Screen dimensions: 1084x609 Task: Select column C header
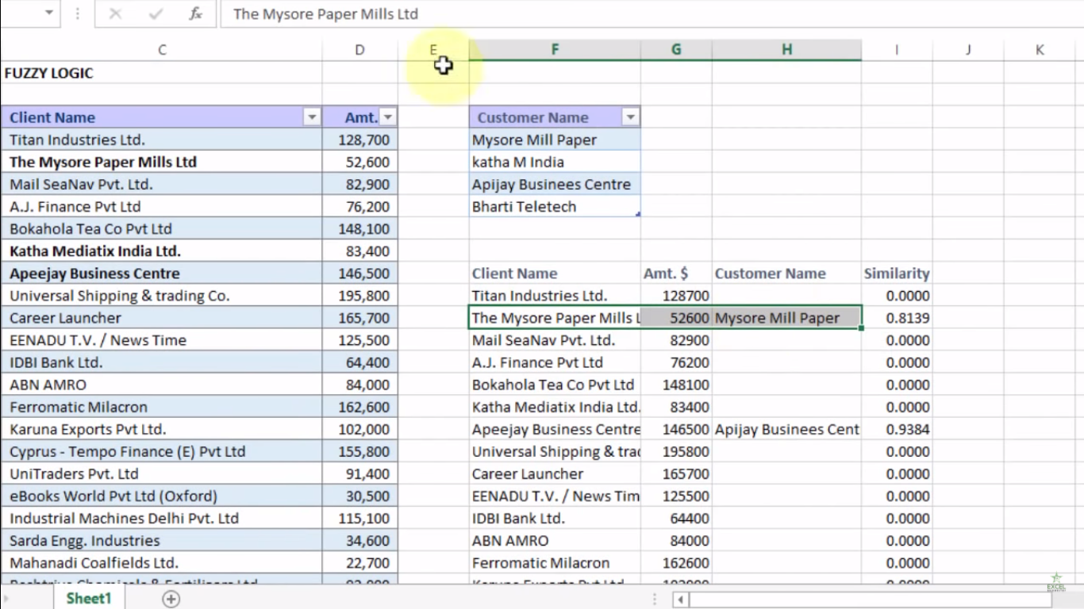(162, 50)
